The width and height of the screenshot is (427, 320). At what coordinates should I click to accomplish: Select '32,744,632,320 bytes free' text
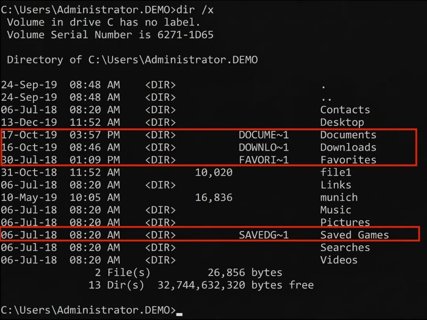tap(236, 285)
